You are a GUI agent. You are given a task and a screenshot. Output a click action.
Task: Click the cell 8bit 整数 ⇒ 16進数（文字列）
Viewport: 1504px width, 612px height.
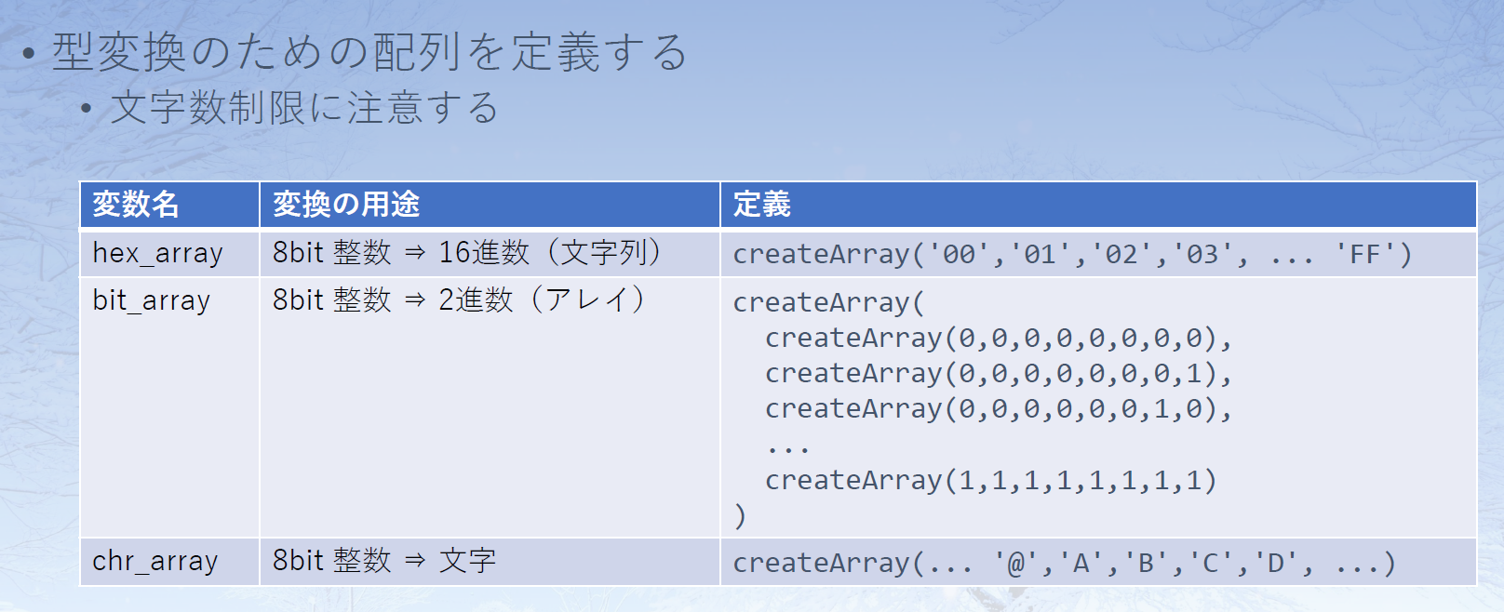[x=490, y=253]
